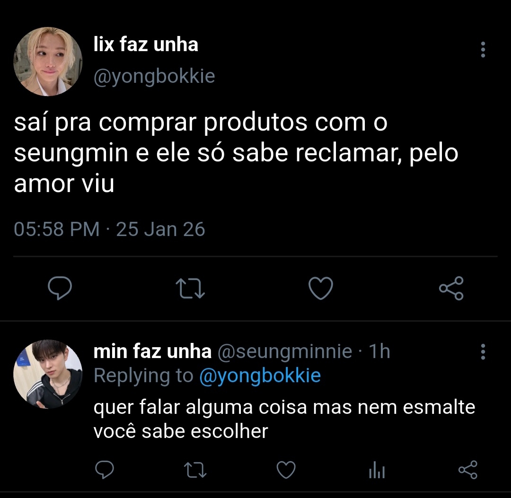This screenshot has height=498, width=511.
Task: Like the reply from seungminnie
Action: (286, 470)
